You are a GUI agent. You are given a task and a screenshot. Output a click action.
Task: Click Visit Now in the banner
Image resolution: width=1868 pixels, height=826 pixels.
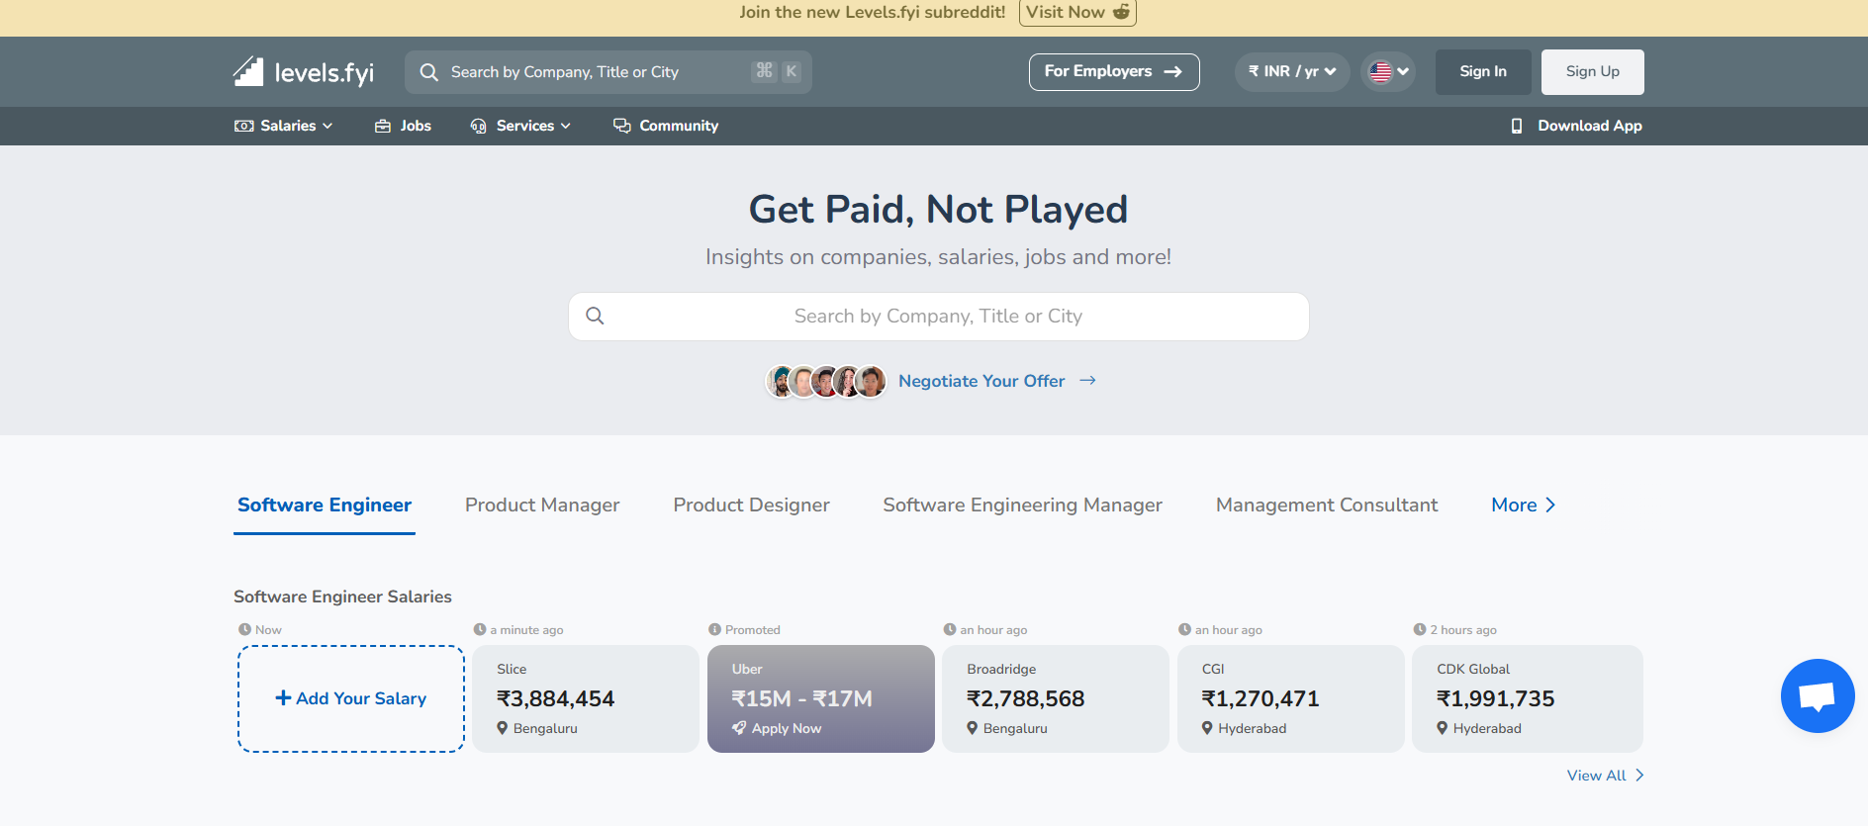1077,12
